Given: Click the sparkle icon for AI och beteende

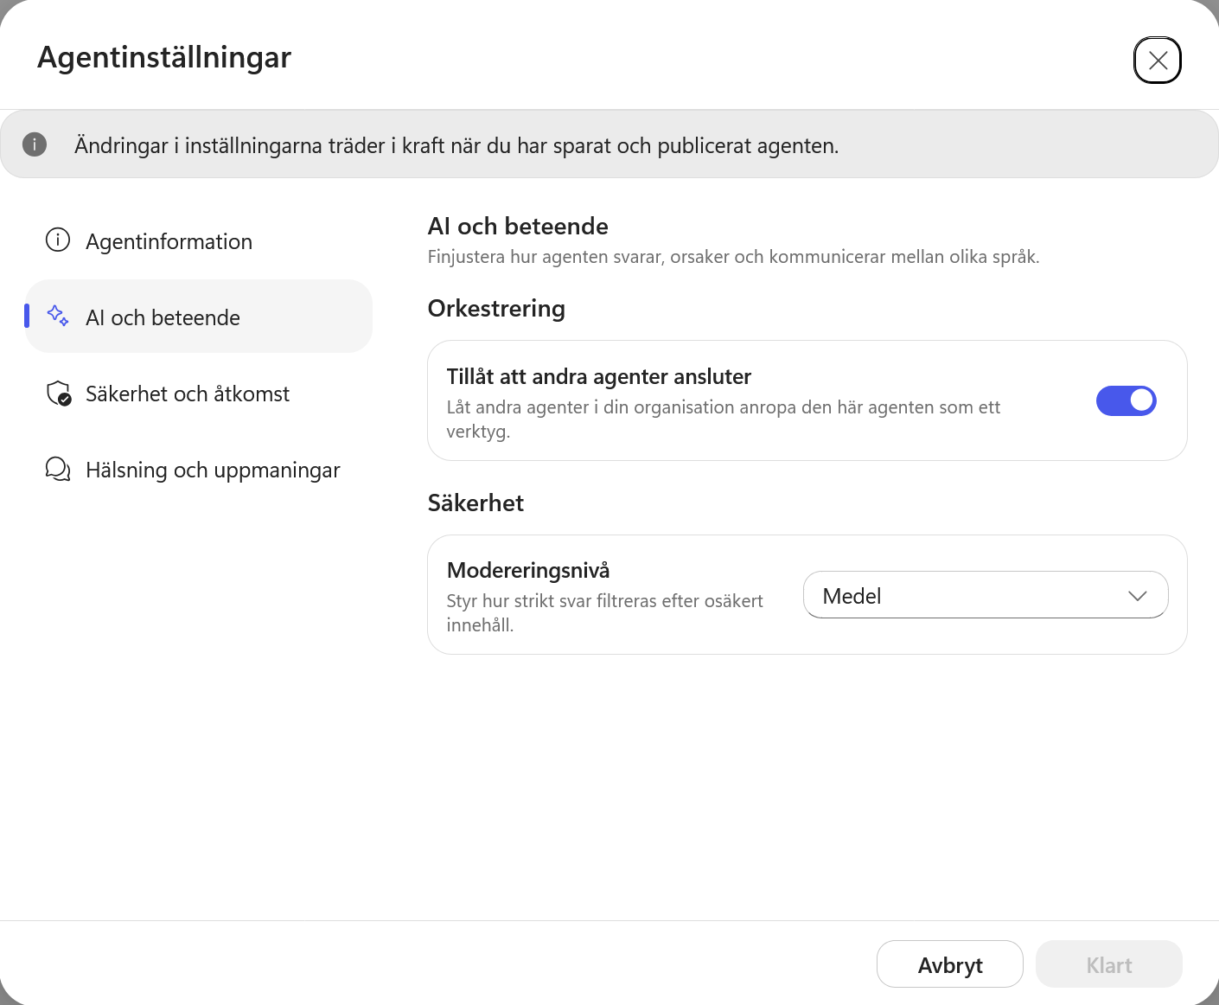Looking at the screenshot, I should pyautogui.click(x=58, y=316).
